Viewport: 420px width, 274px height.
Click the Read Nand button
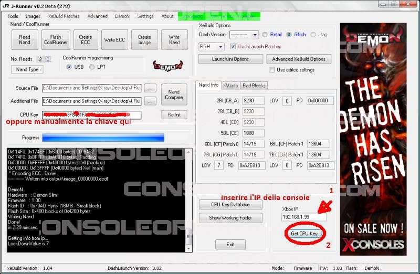[x=25, y=40]
